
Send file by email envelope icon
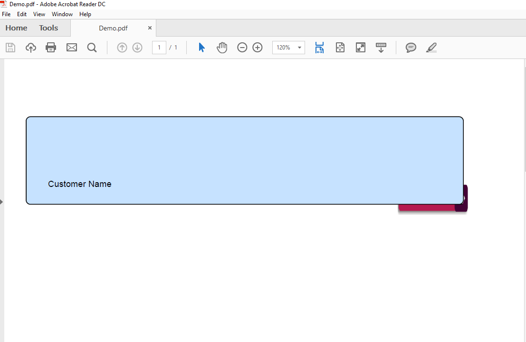pyautogui.click(x=72, y=48)
